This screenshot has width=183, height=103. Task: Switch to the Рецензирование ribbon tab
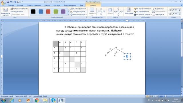tap(70, 5)
